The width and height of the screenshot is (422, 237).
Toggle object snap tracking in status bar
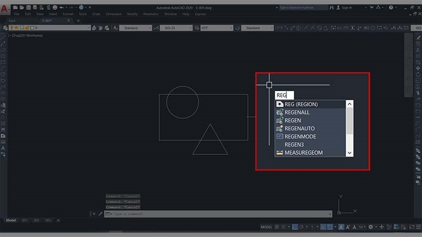323,227
